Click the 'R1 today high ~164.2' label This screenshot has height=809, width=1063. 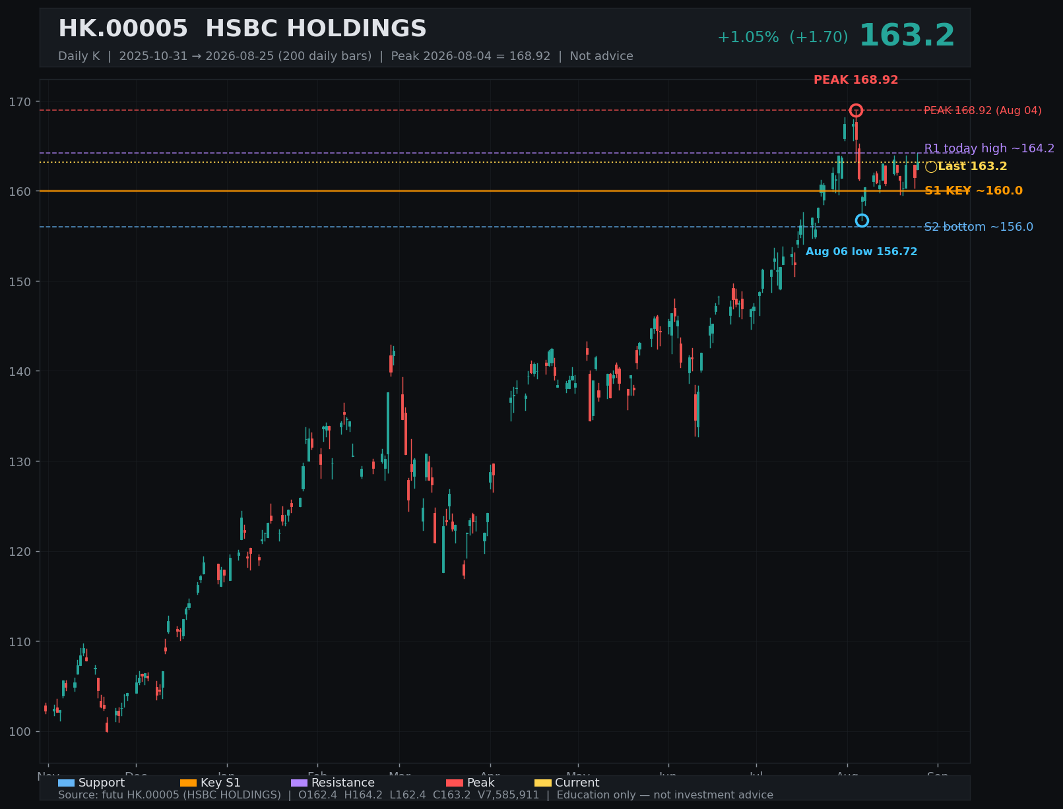coord(989,148)
